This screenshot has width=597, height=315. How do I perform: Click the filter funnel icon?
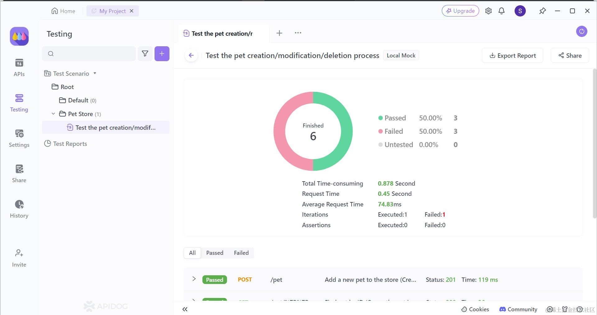tap(145, 54)
